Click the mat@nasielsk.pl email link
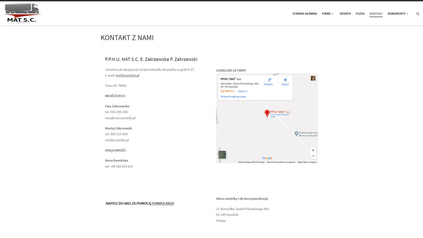 pyautogui.click(x=128, y=75)
